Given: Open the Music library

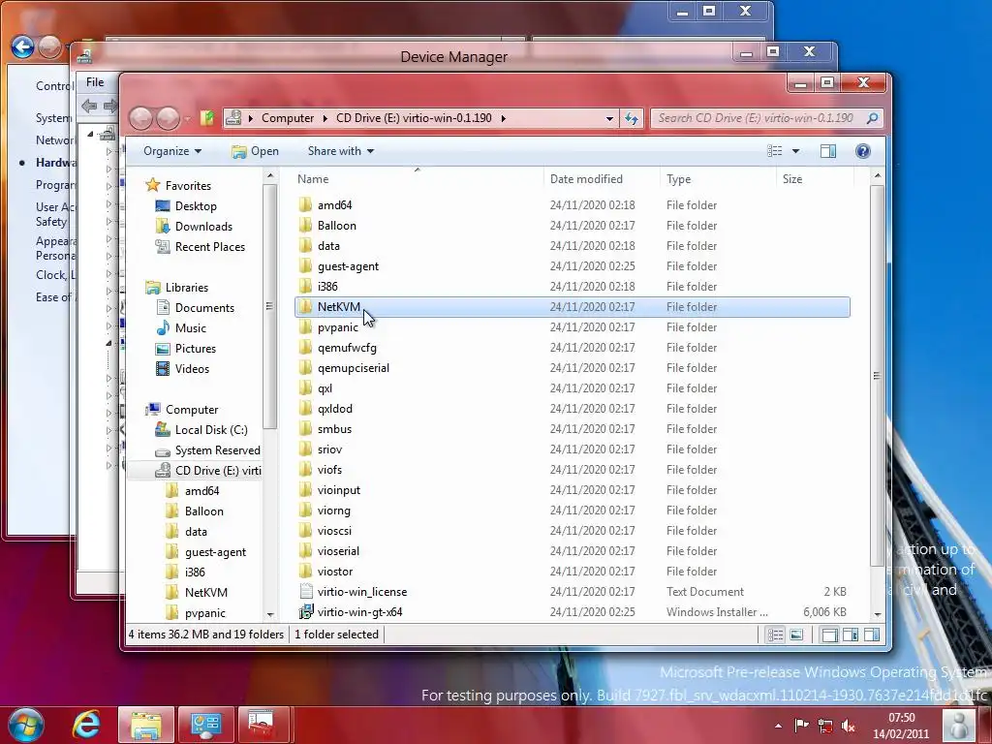Looking at the screenshot, I should (x=191, y=327).
